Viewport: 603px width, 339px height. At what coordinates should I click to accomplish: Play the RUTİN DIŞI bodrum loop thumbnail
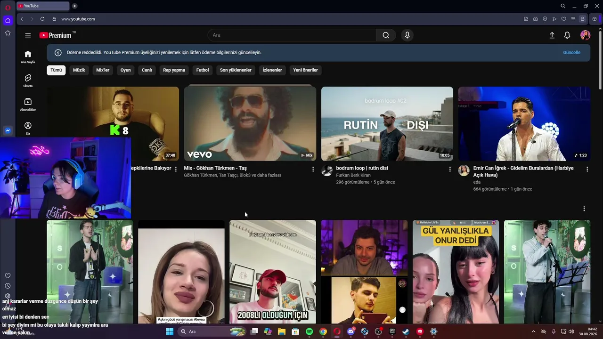coord(387,124)
